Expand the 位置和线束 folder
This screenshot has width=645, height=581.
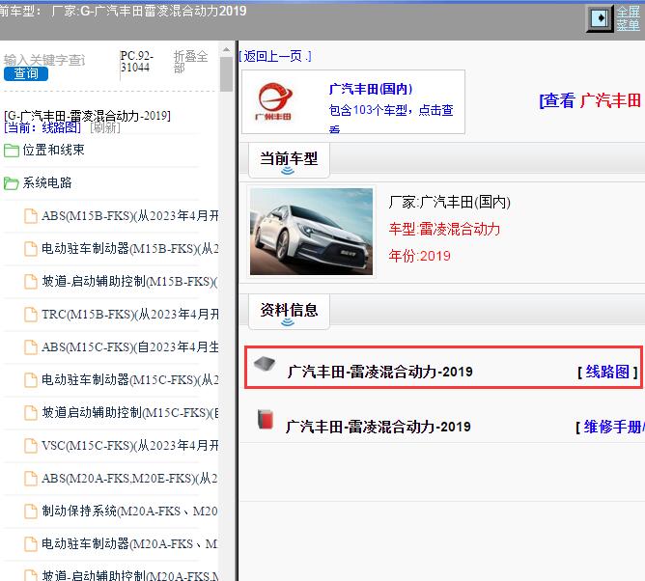pyautogui.click(x=53, y=151)
